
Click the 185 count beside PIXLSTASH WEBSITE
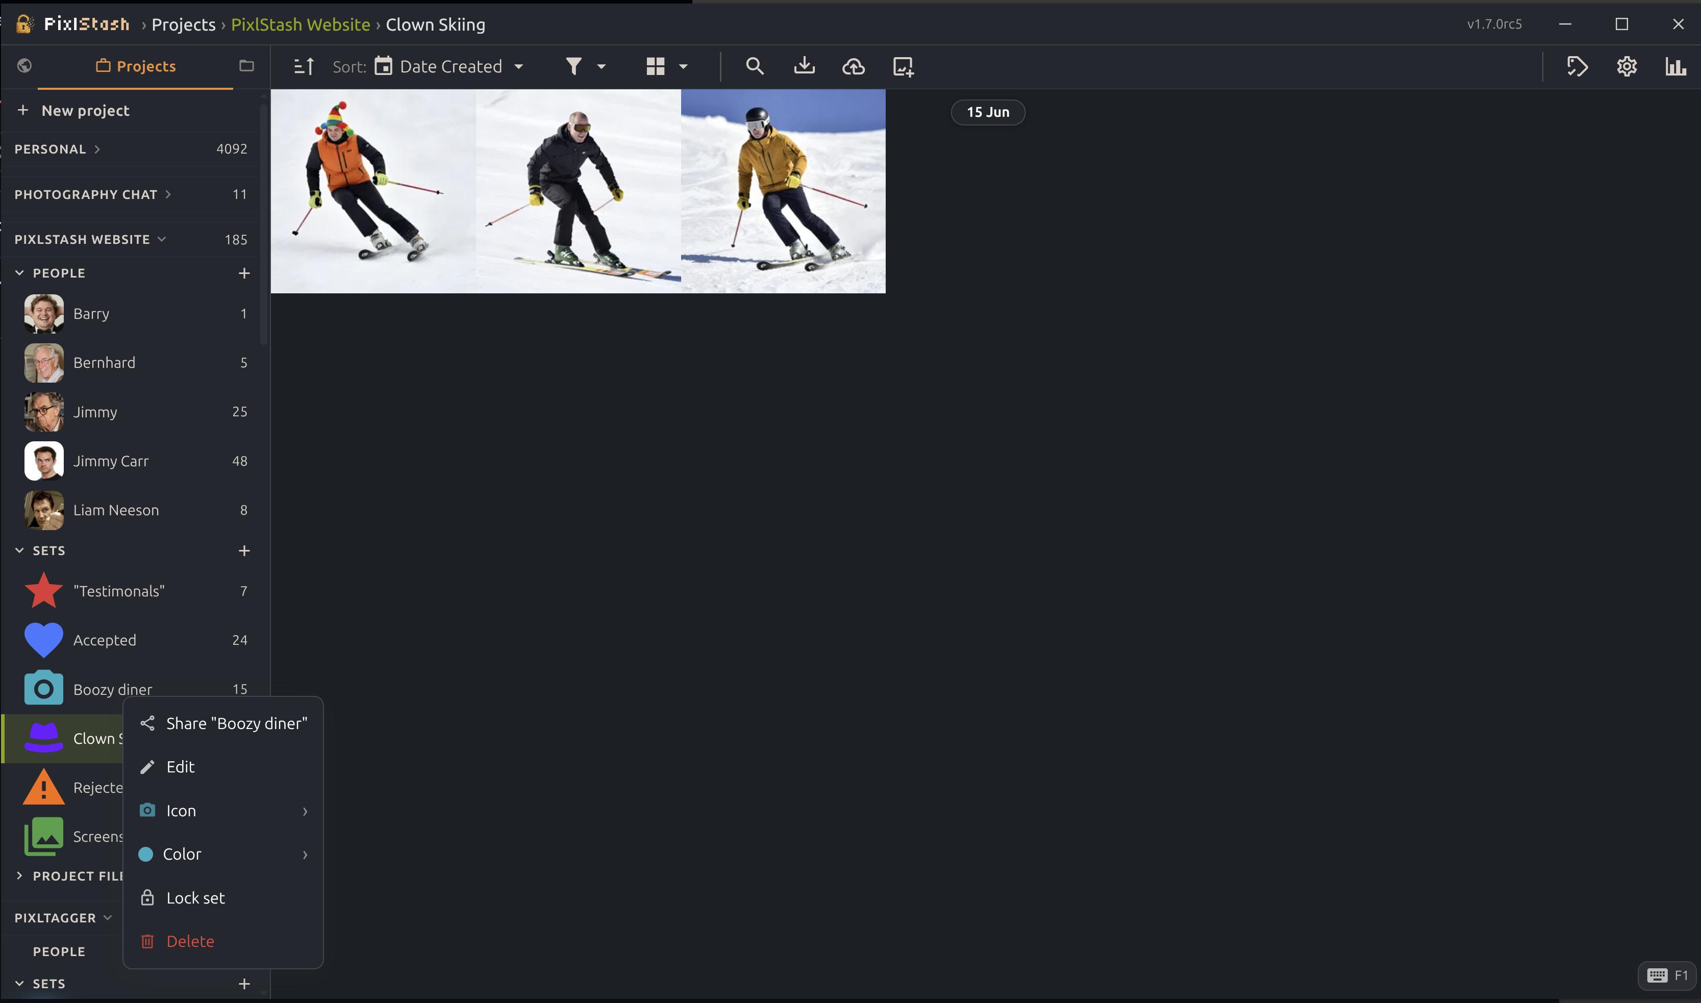(236, 239)
